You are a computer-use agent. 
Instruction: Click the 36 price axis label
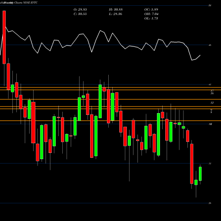pos(210,124)
